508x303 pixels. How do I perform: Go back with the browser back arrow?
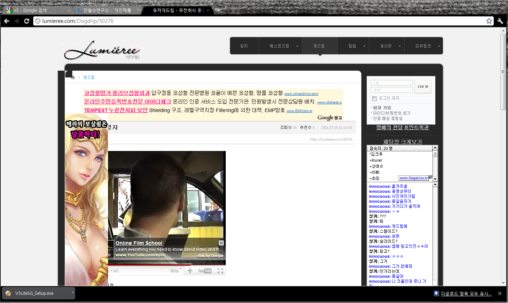[6, 21]
